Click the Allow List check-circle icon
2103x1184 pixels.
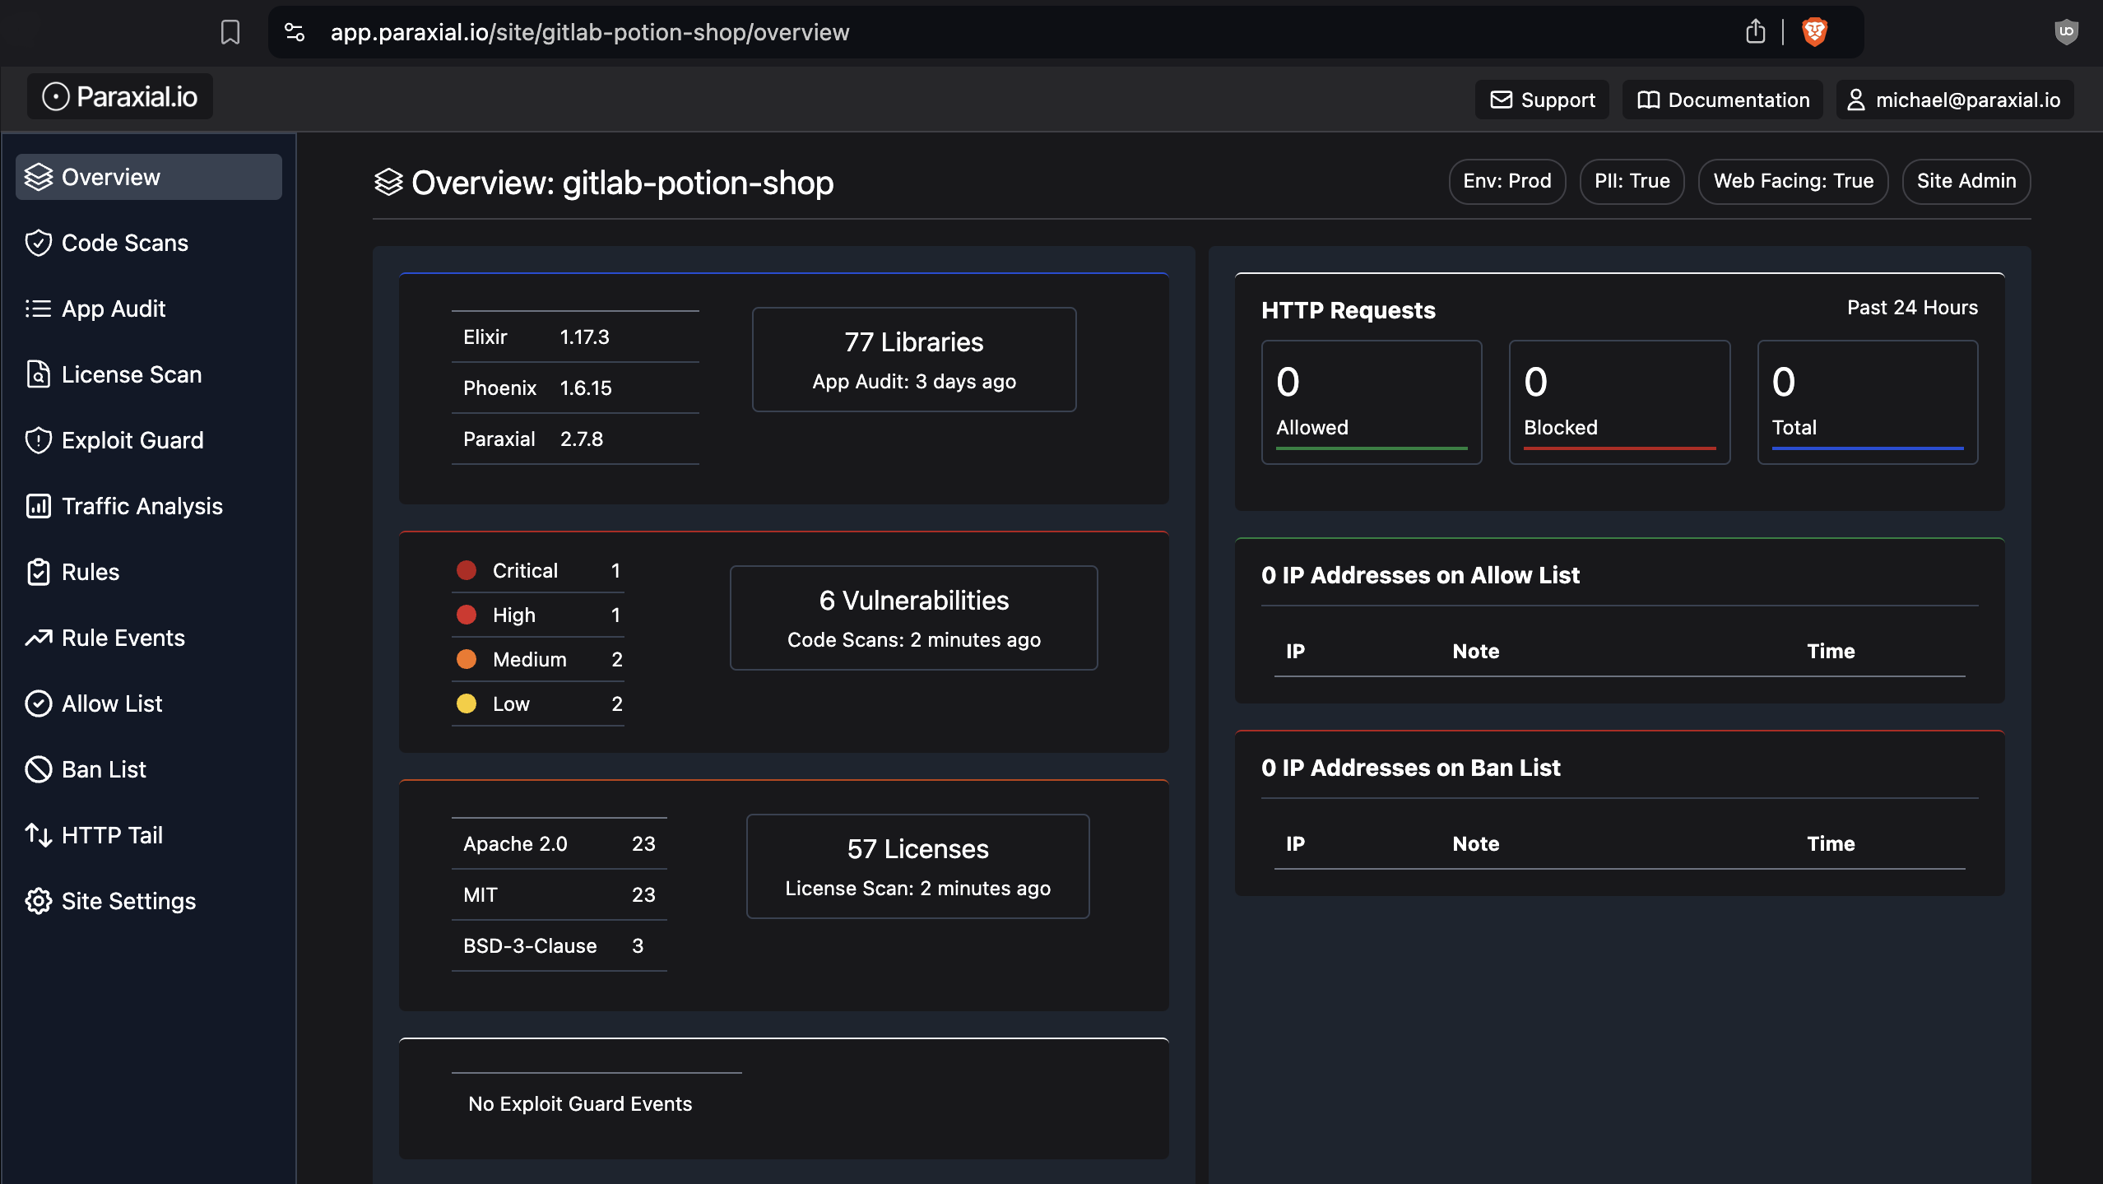tap(39, 703)
